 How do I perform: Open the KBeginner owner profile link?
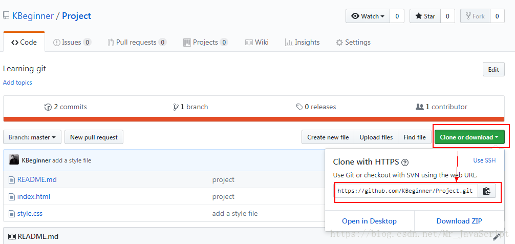33,16
